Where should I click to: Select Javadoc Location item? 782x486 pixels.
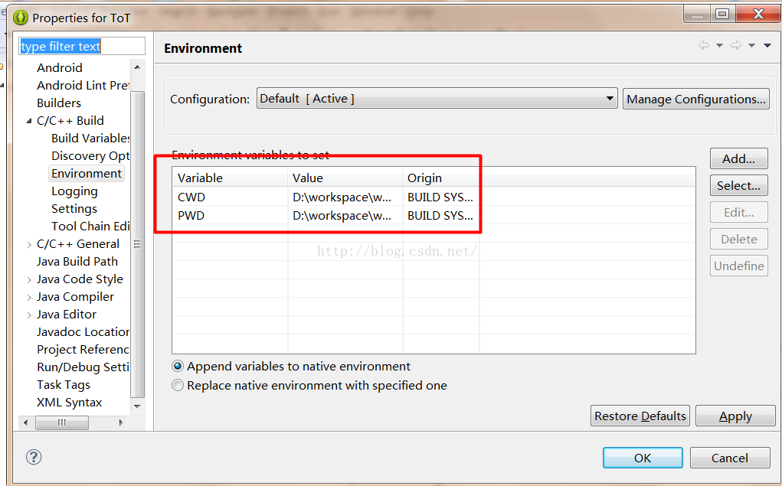[83, 332]
